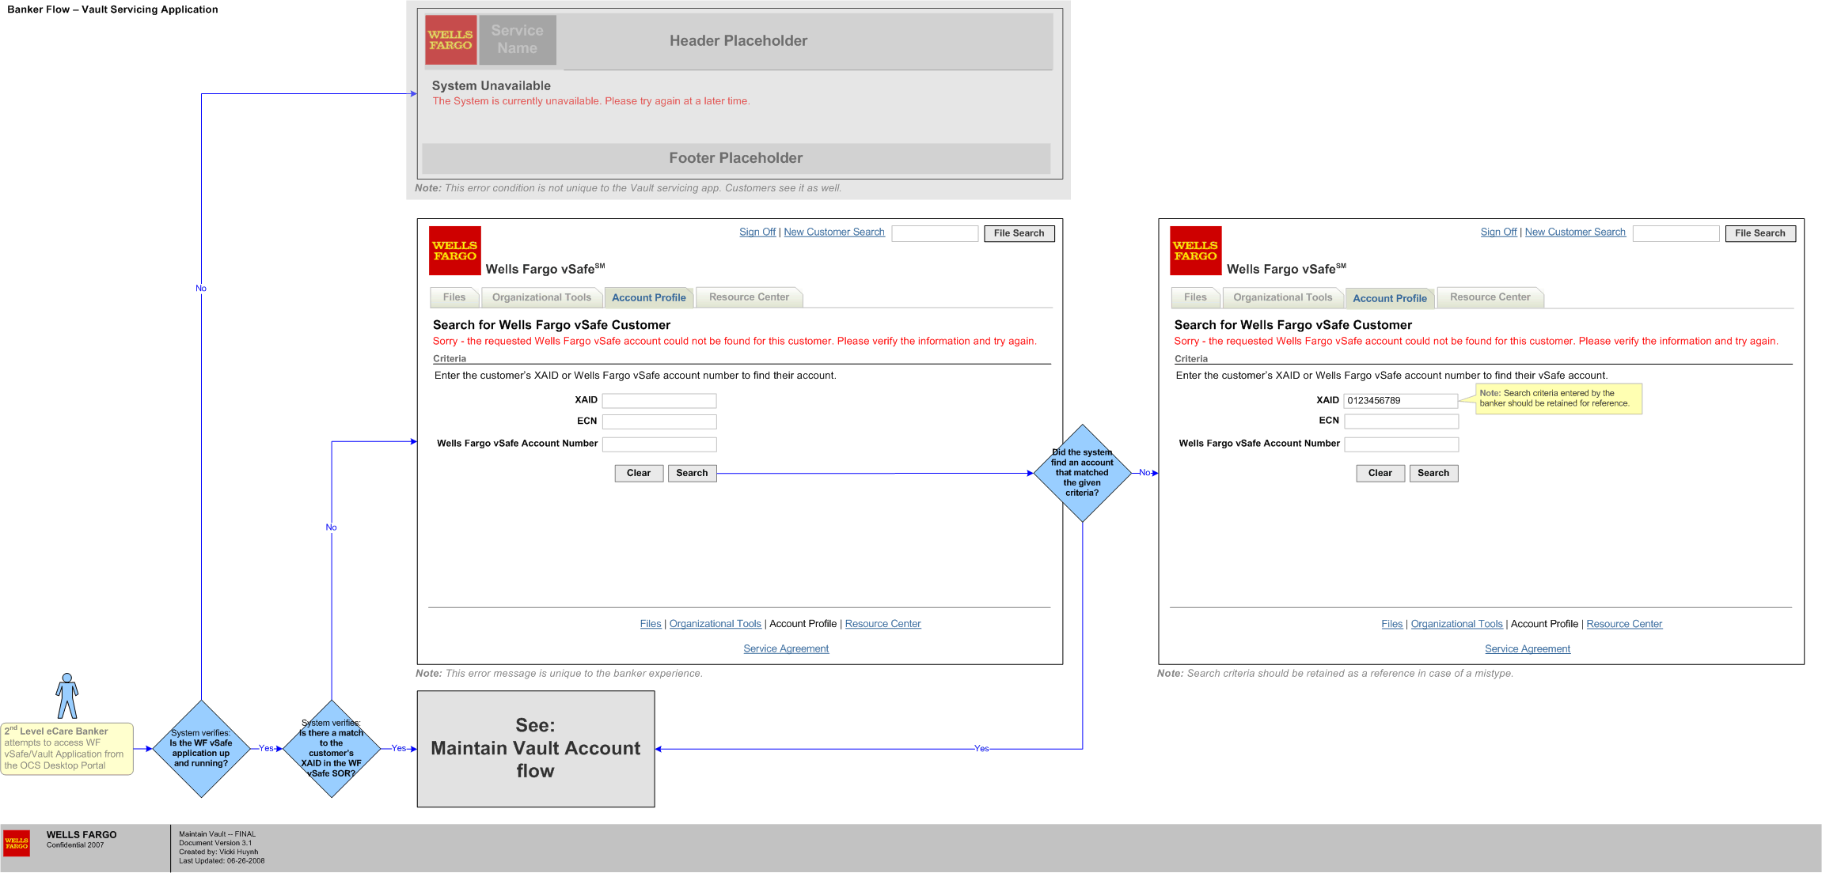
Task: Click the banker person figure icon
Action: tap(67, 696)
